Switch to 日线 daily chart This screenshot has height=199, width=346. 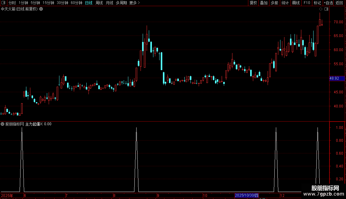tap(89, 3)
